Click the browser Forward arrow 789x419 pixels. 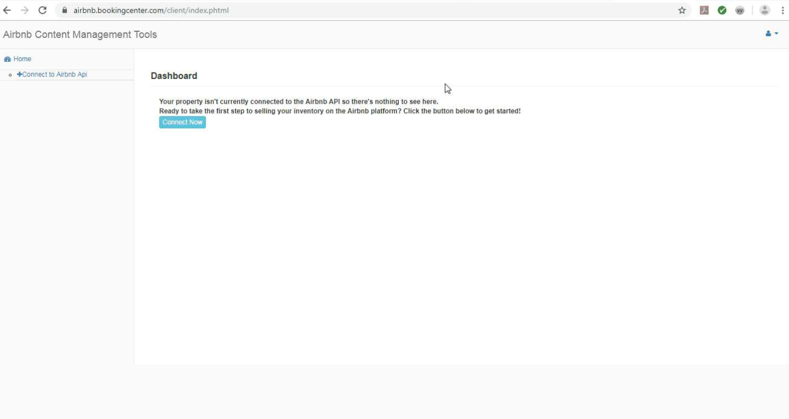25,10
